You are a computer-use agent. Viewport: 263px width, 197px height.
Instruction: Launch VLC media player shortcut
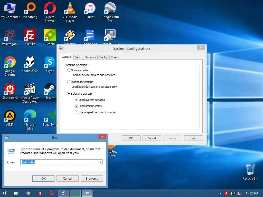coord(70,12)
